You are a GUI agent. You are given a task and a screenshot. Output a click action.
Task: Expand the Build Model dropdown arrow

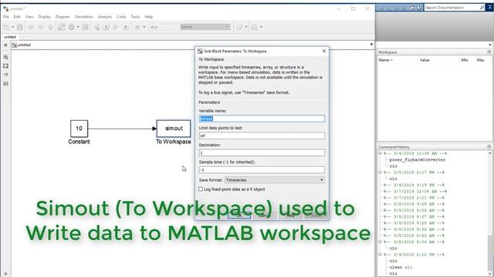pos(261,28)
